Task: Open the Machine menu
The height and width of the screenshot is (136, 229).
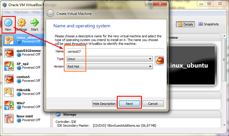Action: (x=21, y=12)
